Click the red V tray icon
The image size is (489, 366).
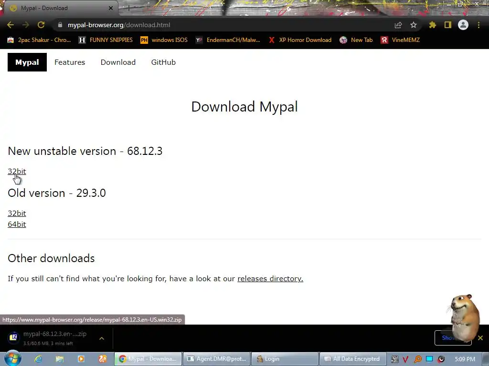pyautogui.click(x=405, y=359)
